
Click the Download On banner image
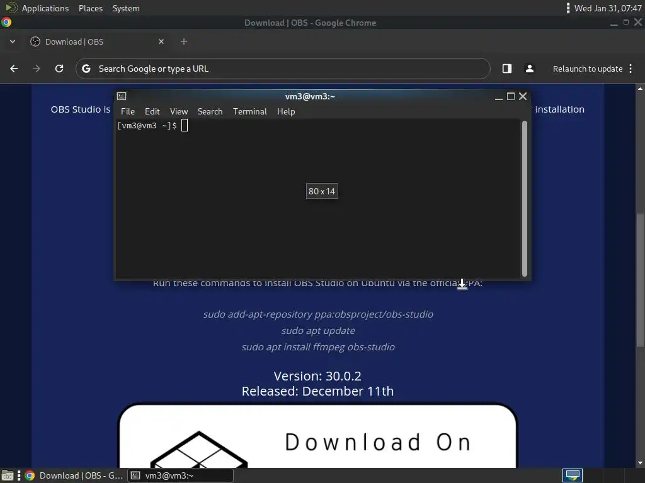coord(317,436)
